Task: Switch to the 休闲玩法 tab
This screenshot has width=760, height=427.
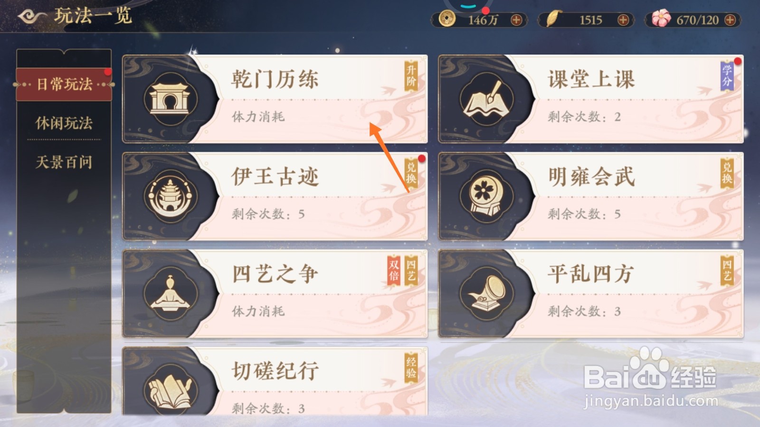Action: tap(64, 123)
